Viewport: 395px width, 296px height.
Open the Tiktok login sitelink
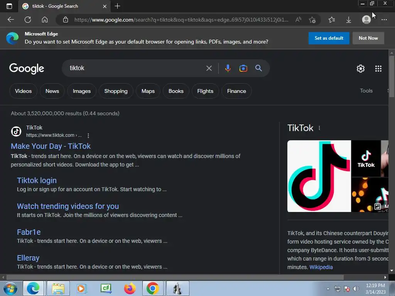coord(37,180)
